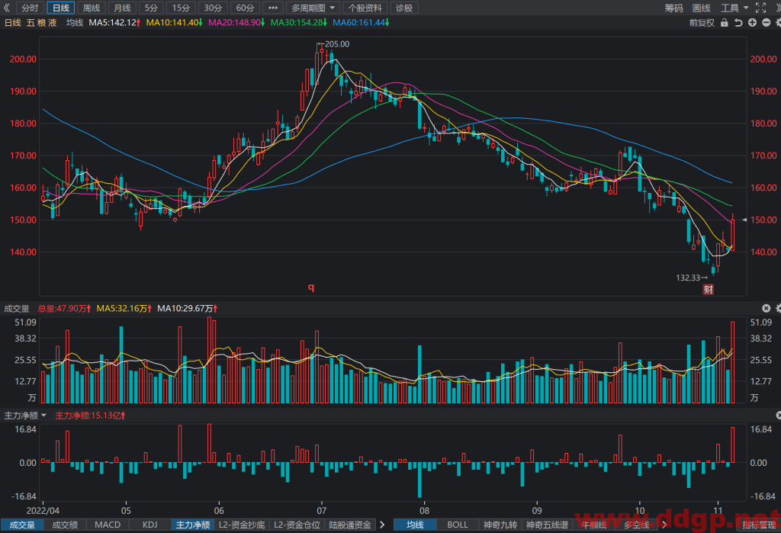Undo chart zoom with the return arrow icon
This screenshot has width=781, height=533.
738,22
